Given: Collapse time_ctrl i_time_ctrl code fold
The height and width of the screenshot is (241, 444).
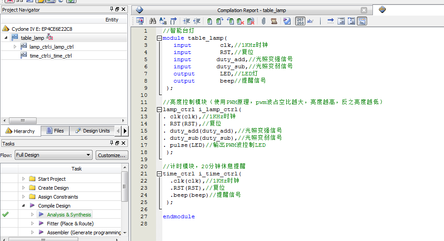Looking at the screenshot, I should 160,174.
